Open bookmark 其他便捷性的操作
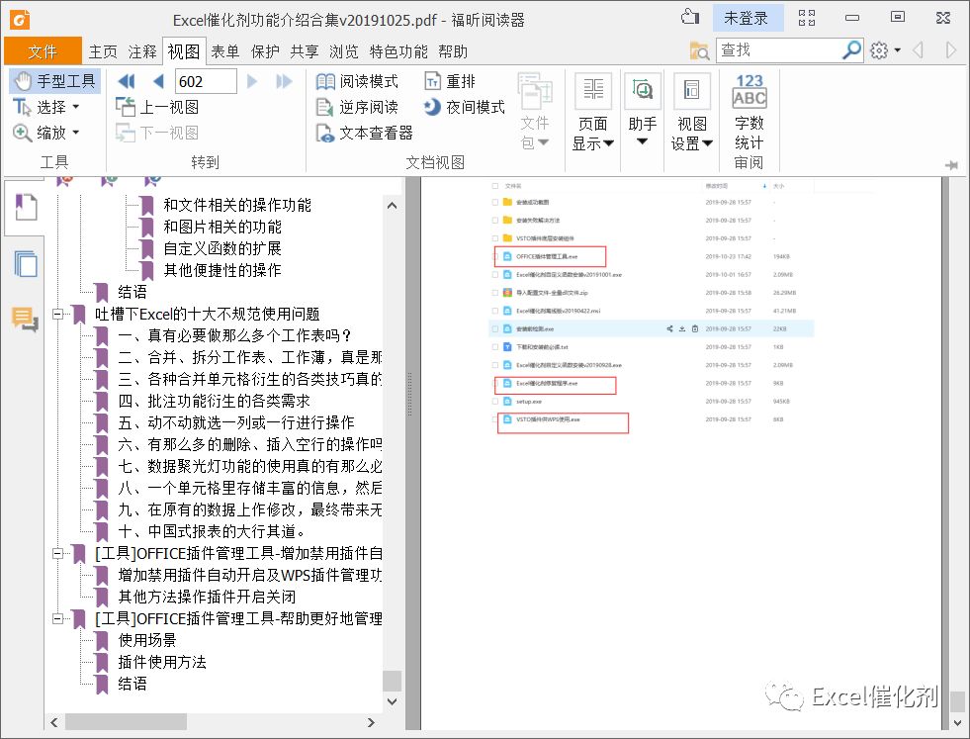Viewport: 970px width, 739px height. (222, 270)
